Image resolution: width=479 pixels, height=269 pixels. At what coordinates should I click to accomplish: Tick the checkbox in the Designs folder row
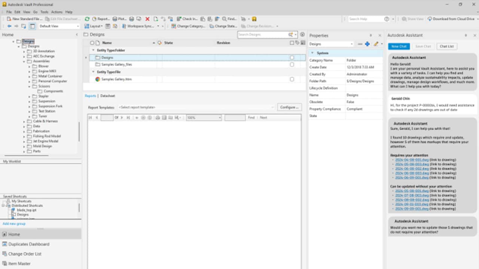click(292, 58)
